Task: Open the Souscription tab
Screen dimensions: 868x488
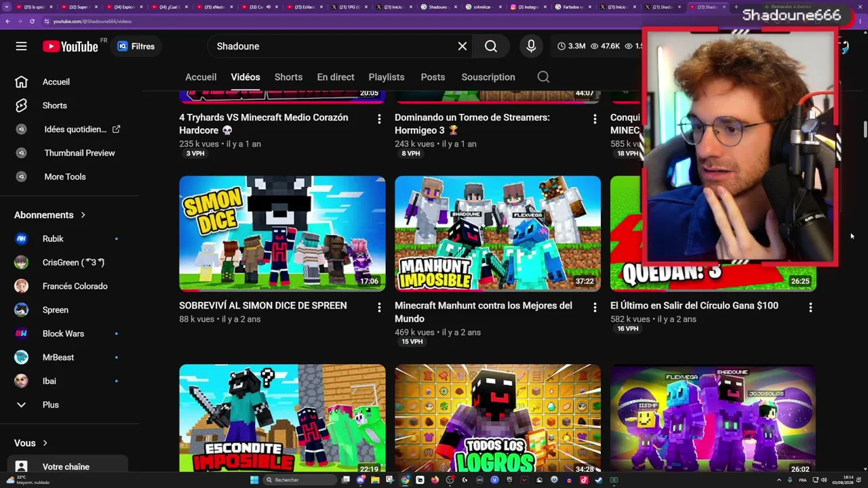Action: (x=488, y=77)
